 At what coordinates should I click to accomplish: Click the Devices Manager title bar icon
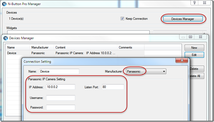(x=5, y=38)
